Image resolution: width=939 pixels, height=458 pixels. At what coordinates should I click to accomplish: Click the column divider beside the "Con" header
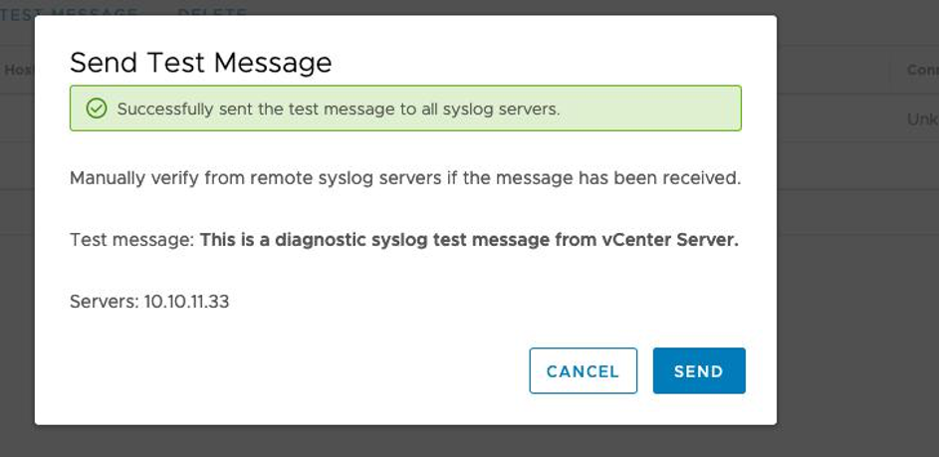pos(890,71)
